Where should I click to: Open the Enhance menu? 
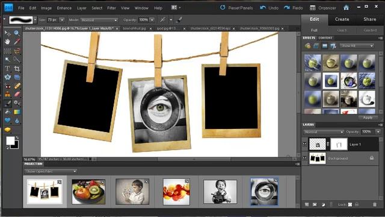(64, 8)
